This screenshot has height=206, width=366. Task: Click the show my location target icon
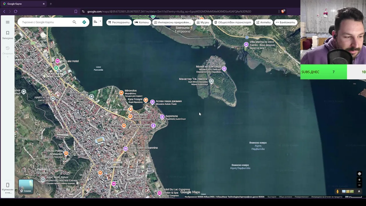click(359, 174)
